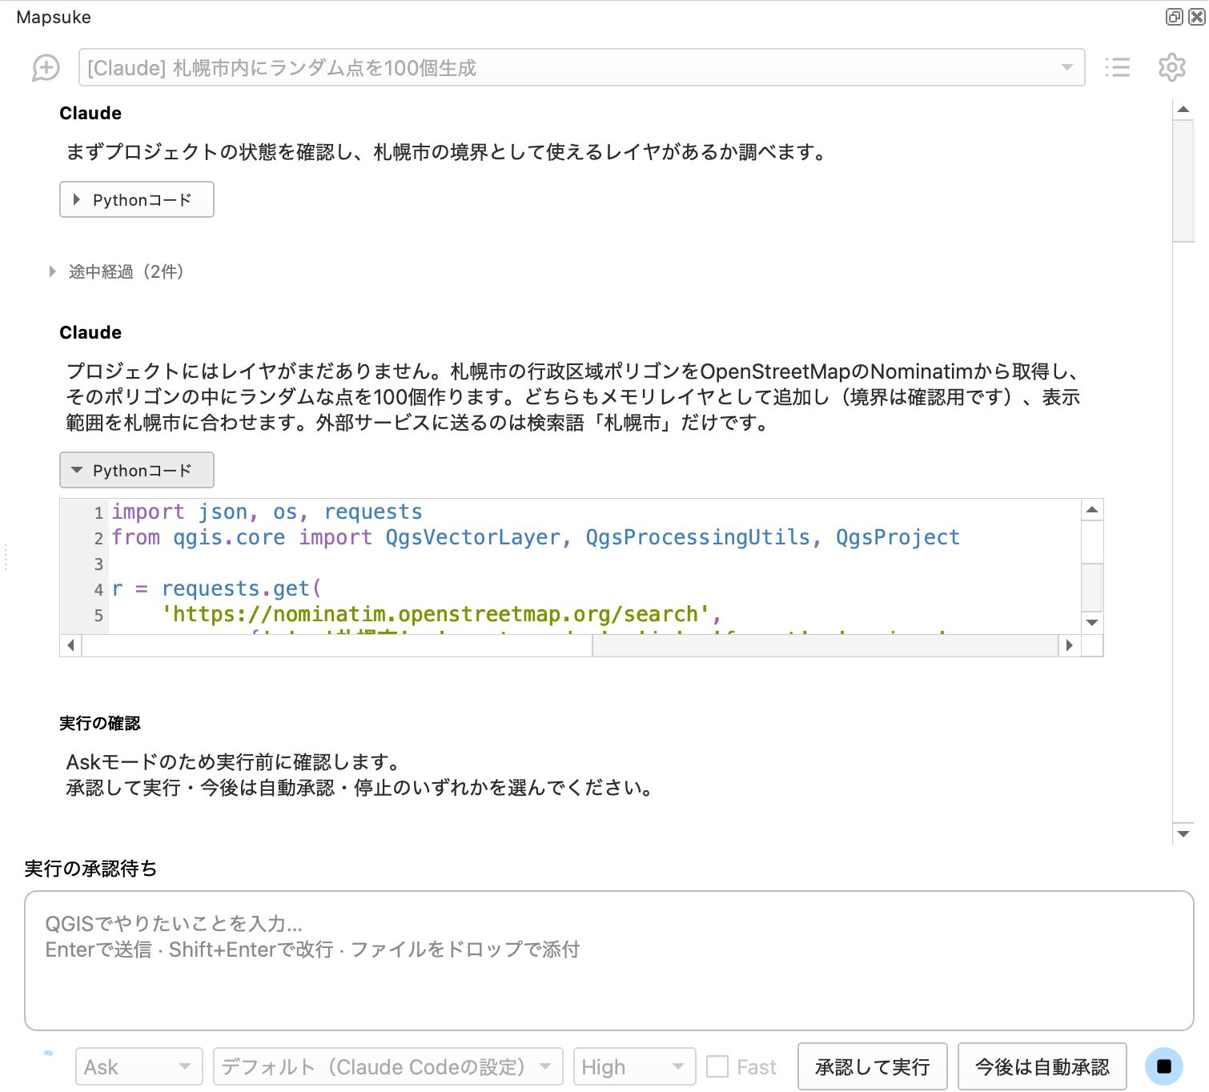The width and height of the screenshot is (1209, 1092).
Task: Focus the QGIS prompt input field
Action: [x=609, y=961]
